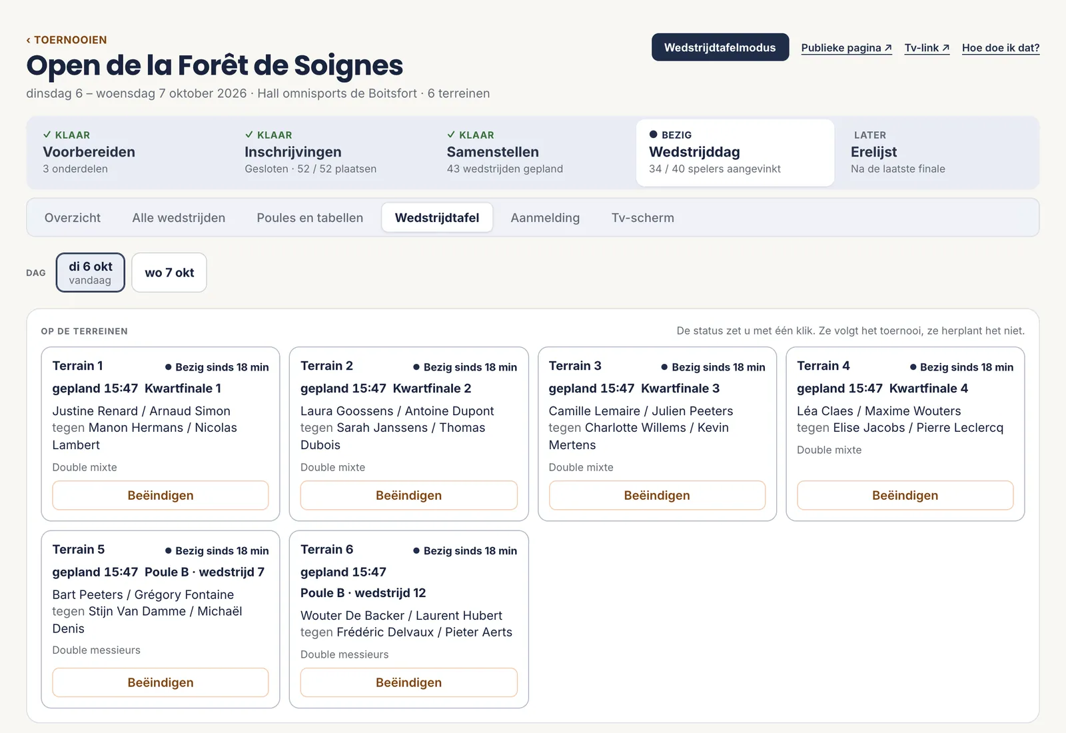Open the Publieke pagina external link

(x=846, y=48)
